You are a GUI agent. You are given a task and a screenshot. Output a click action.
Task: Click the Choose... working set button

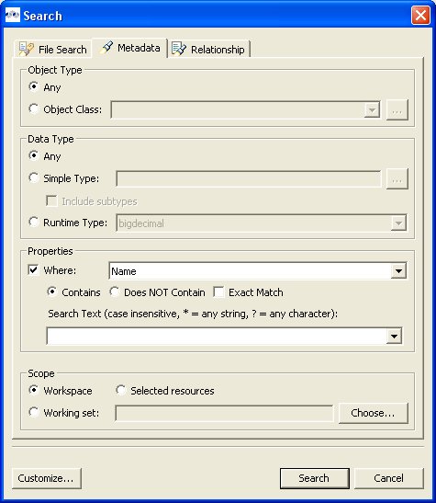click(x=374, y=413)
